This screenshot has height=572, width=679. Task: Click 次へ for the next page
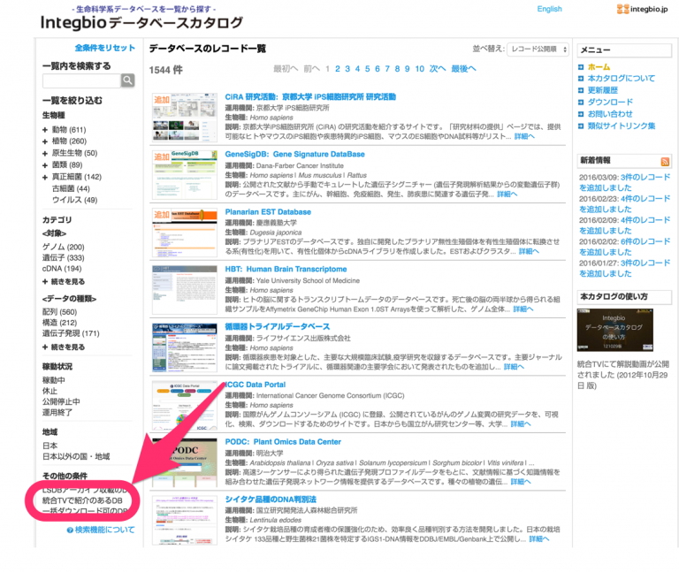click(x=438, y=69)
